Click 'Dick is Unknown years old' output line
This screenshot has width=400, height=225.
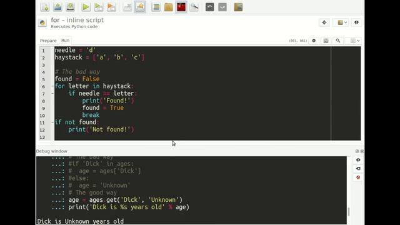coord(81,221)
